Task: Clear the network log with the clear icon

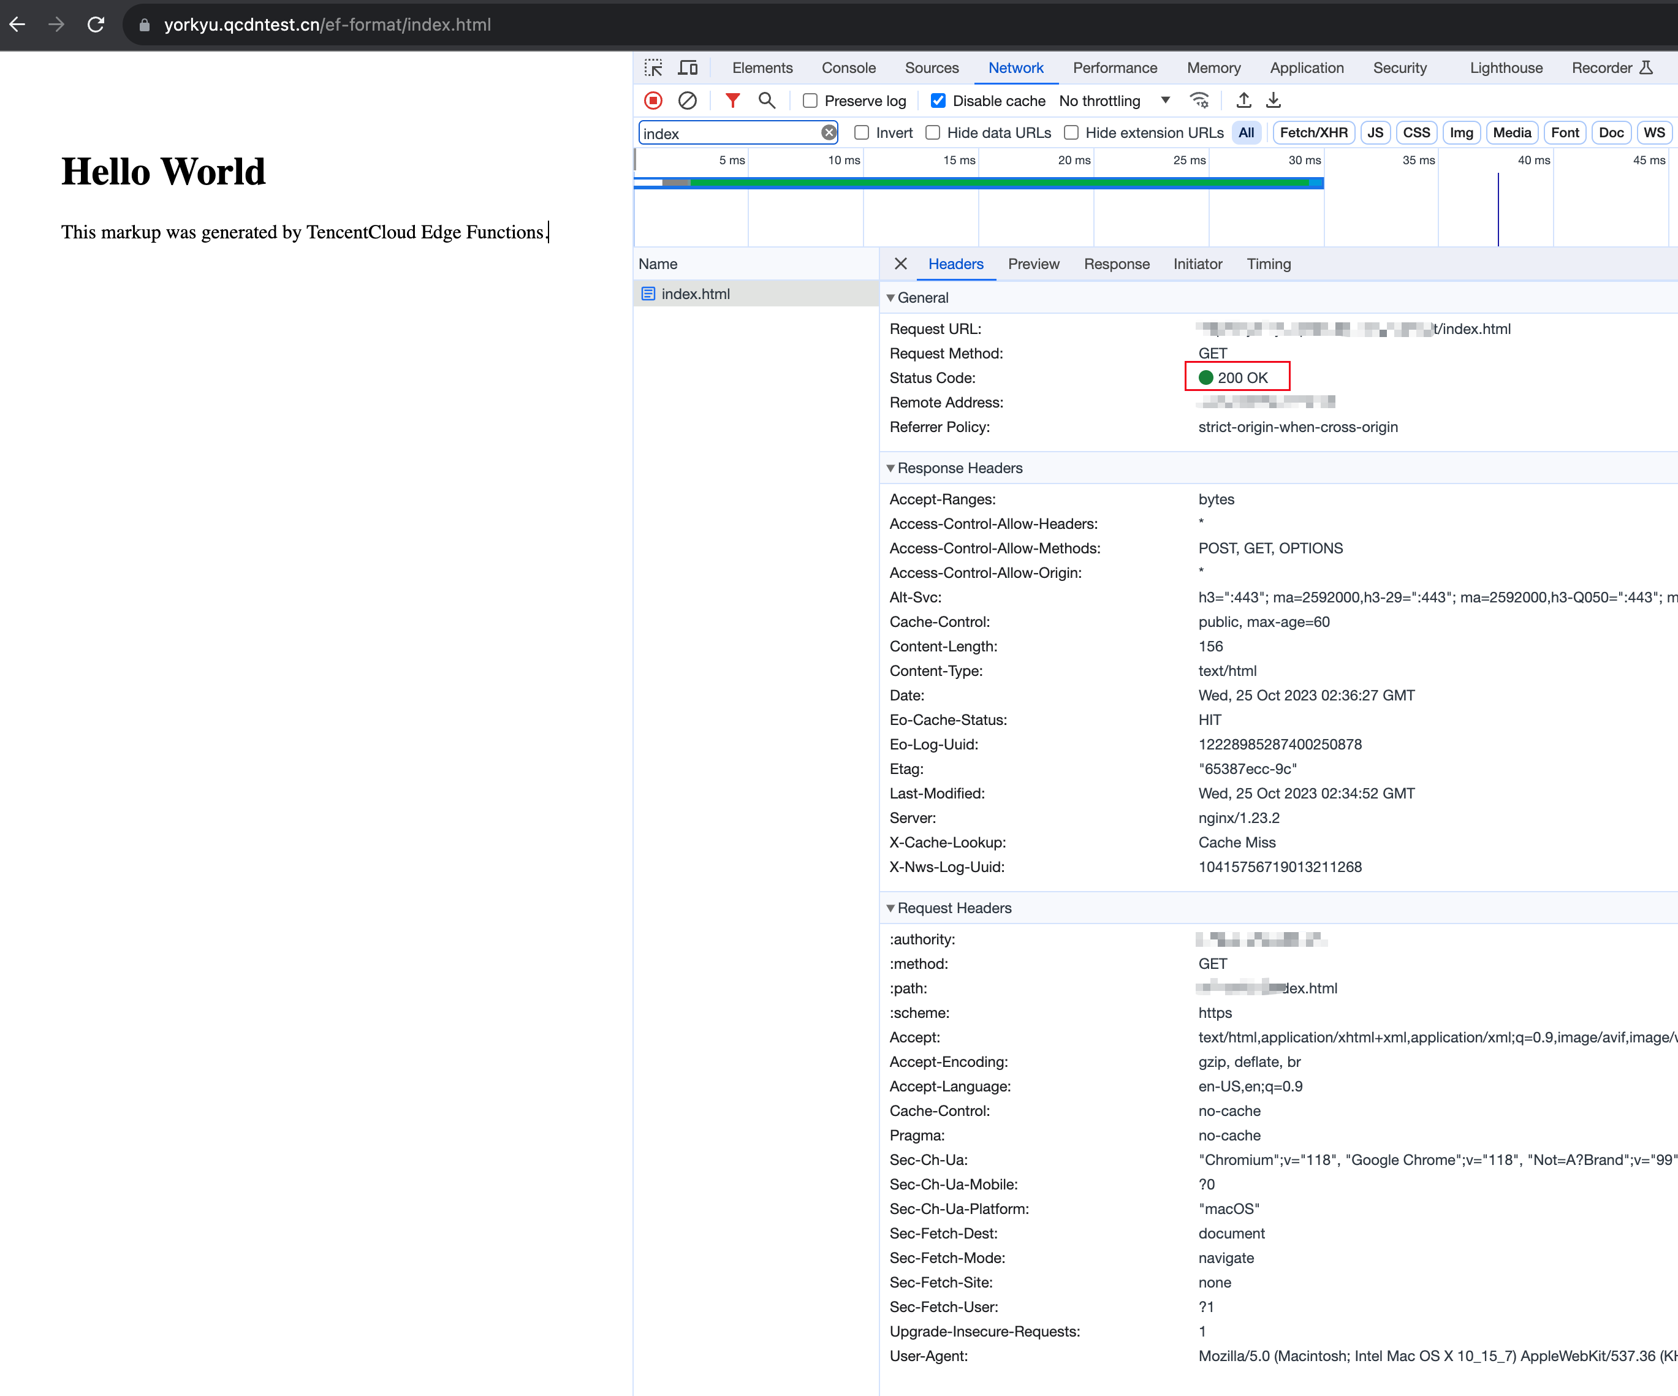Action: click(x=687, y=101)
